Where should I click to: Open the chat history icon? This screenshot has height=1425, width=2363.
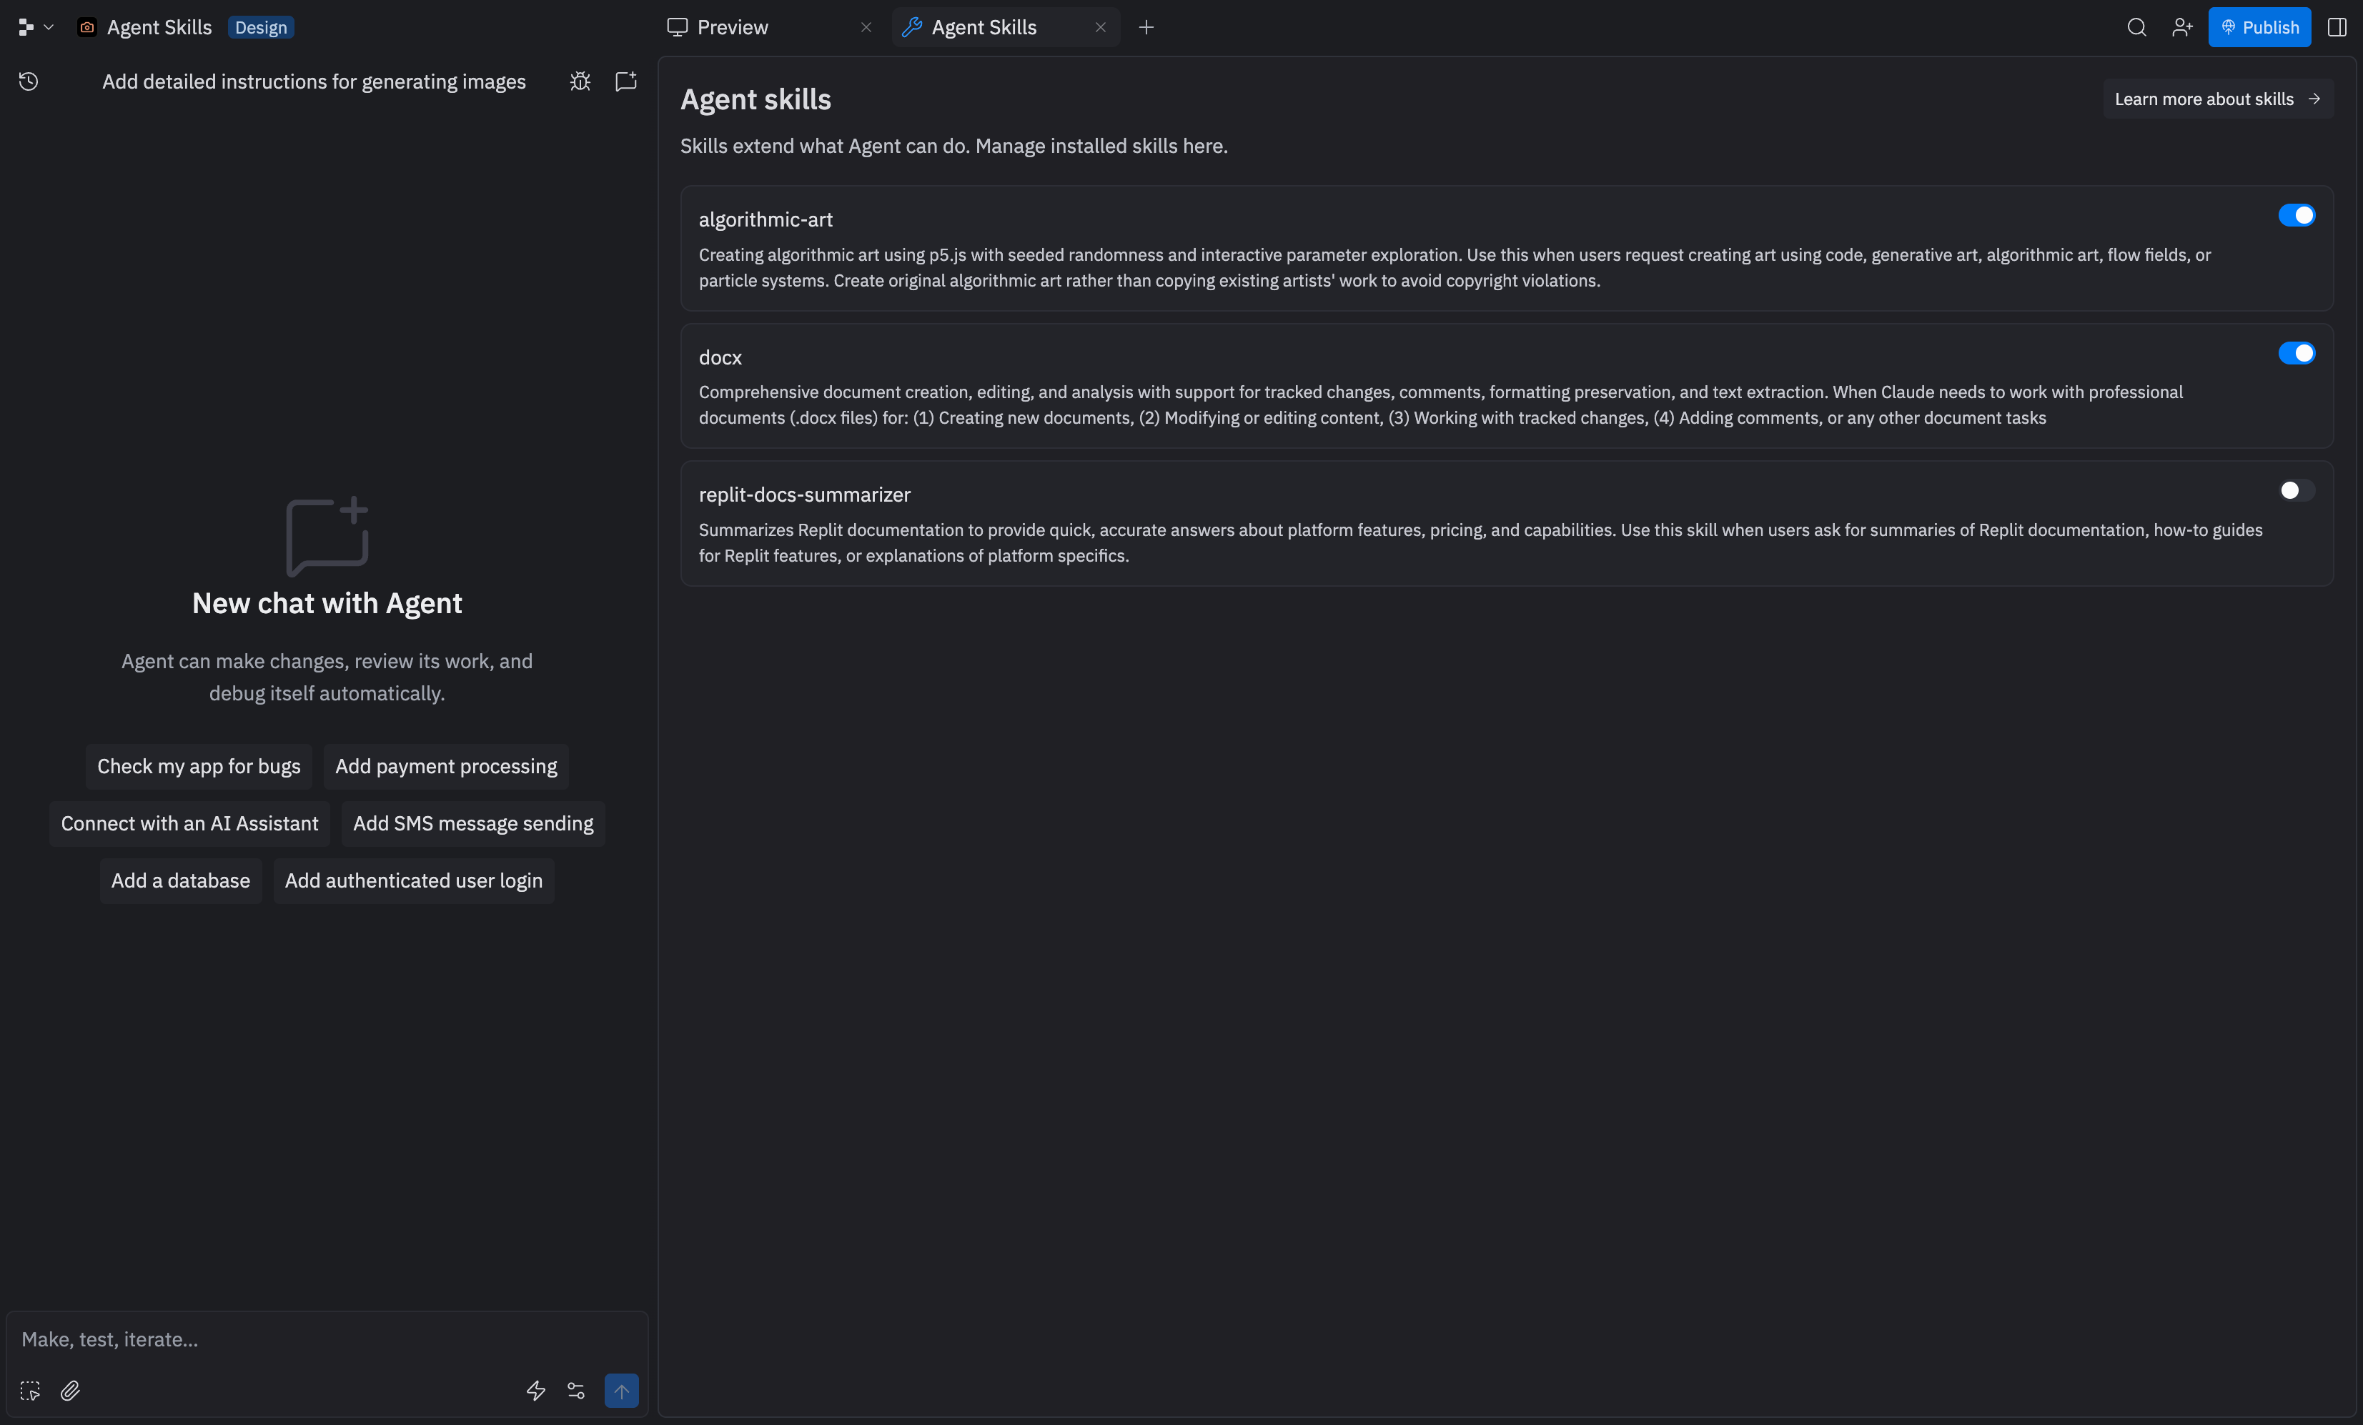click(x=28, y=81)
